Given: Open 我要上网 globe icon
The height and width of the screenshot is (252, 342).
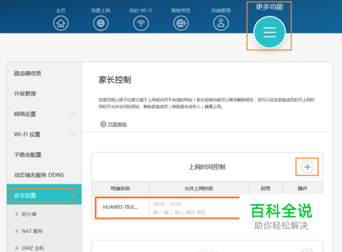Looking at the screenshot, I should pyautogui.click(x=101, y=23).
